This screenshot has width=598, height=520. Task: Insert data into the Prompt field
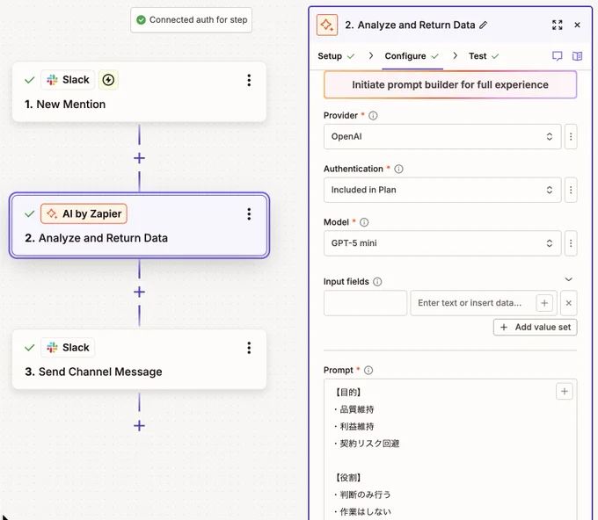564,392
